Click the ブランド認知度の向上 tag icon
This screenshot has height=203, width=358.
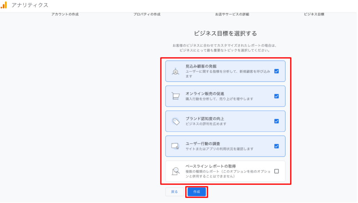pos(176,121)
